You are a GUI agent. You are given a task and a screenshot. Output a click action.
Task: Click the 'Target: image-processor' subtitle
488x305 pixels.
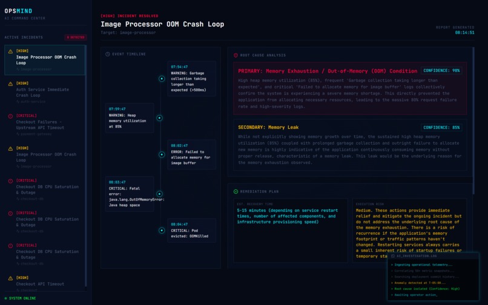pos(128,32)
